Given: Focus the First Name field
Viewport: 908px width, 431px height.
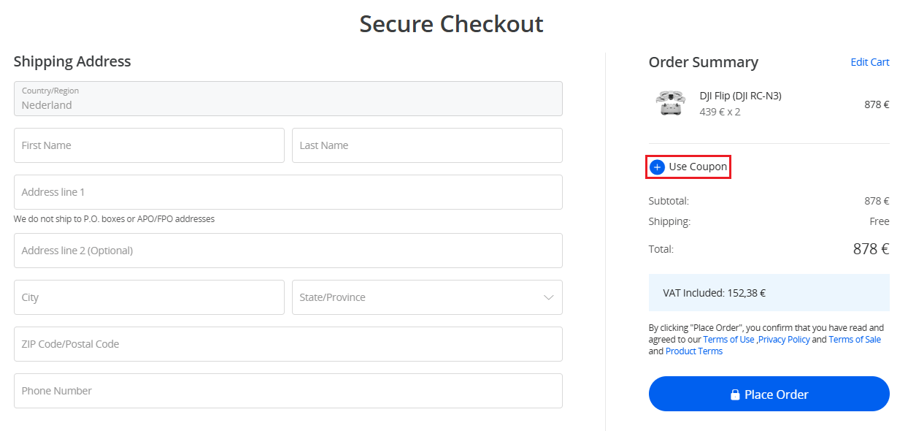Looking at the screenshot, I should coord(149,145).
